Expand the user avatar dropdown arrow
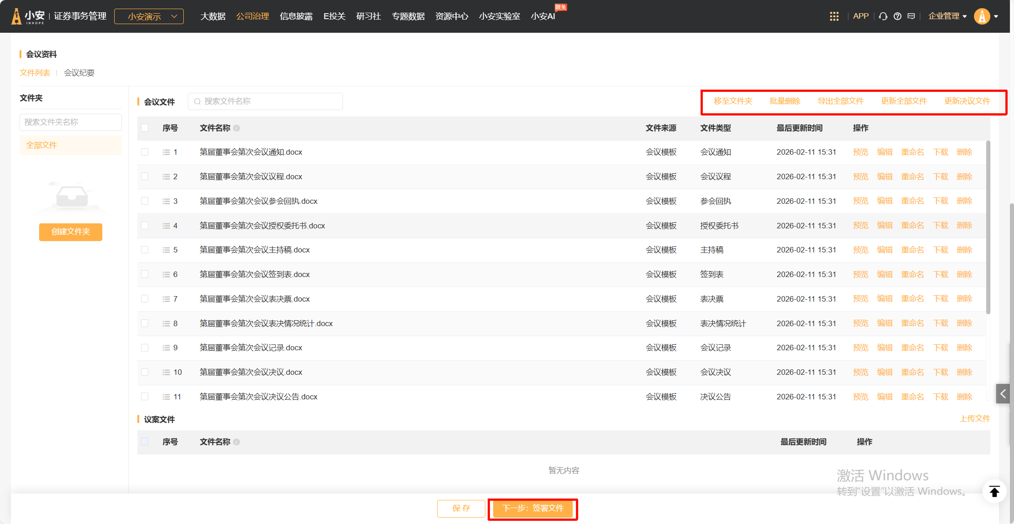1014x524 pixels. (x=996, y=16)
